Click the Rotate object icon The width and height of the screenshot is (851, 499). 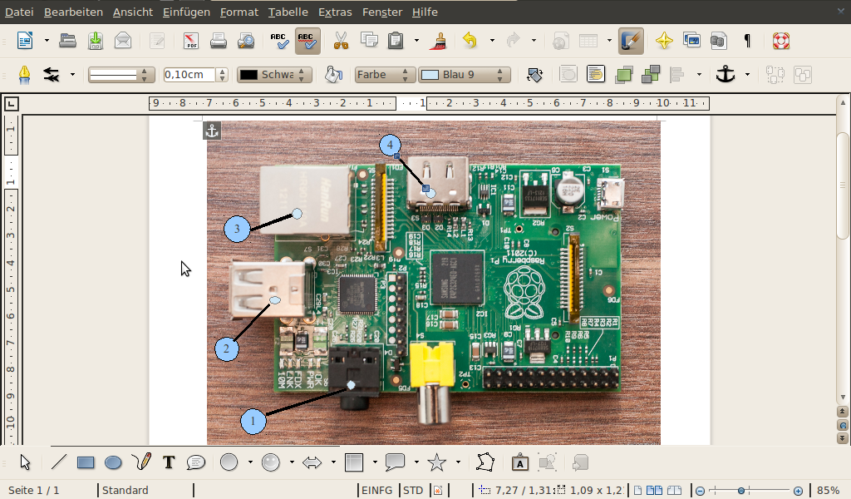coord(534,74)
